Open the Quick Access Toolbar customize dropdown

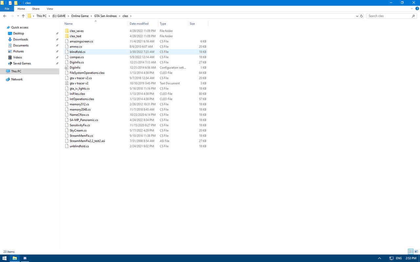[20, 3]
